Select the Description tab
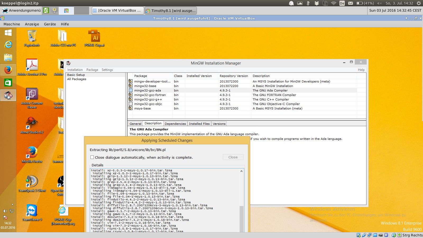423x238 pixels. (153, 123)
